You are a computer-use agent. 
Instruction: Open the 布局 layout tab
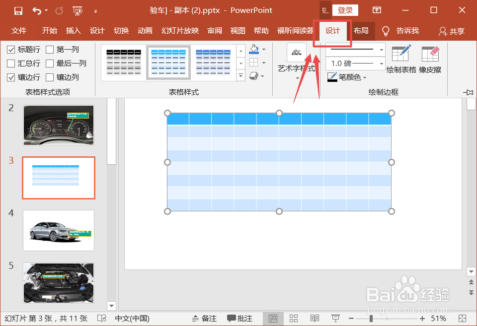(x=361, y=31)
